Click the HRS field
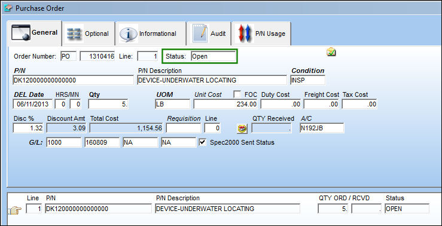The image size is (442, 226). click(60, 104)
